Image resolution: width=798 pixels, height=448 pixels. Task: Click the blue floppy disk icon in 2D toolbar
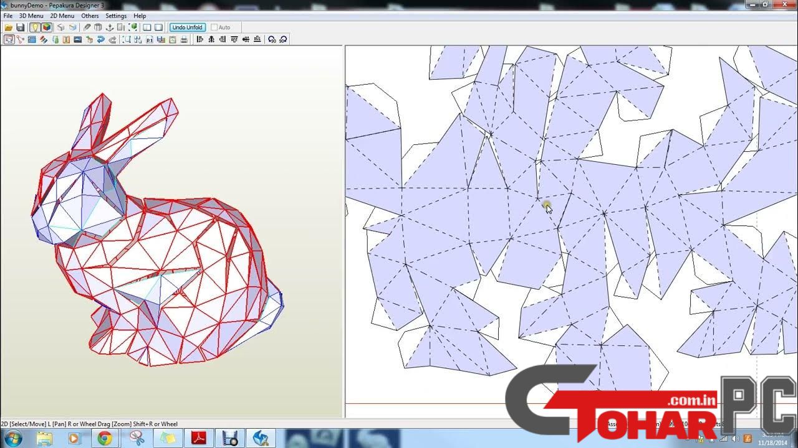[161, 39]
